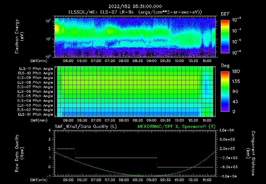Select the ELS-08 Pitch Angle row label
Image resolution: width=266 pixels, height=184 pixels.
(x=35, y=82)
